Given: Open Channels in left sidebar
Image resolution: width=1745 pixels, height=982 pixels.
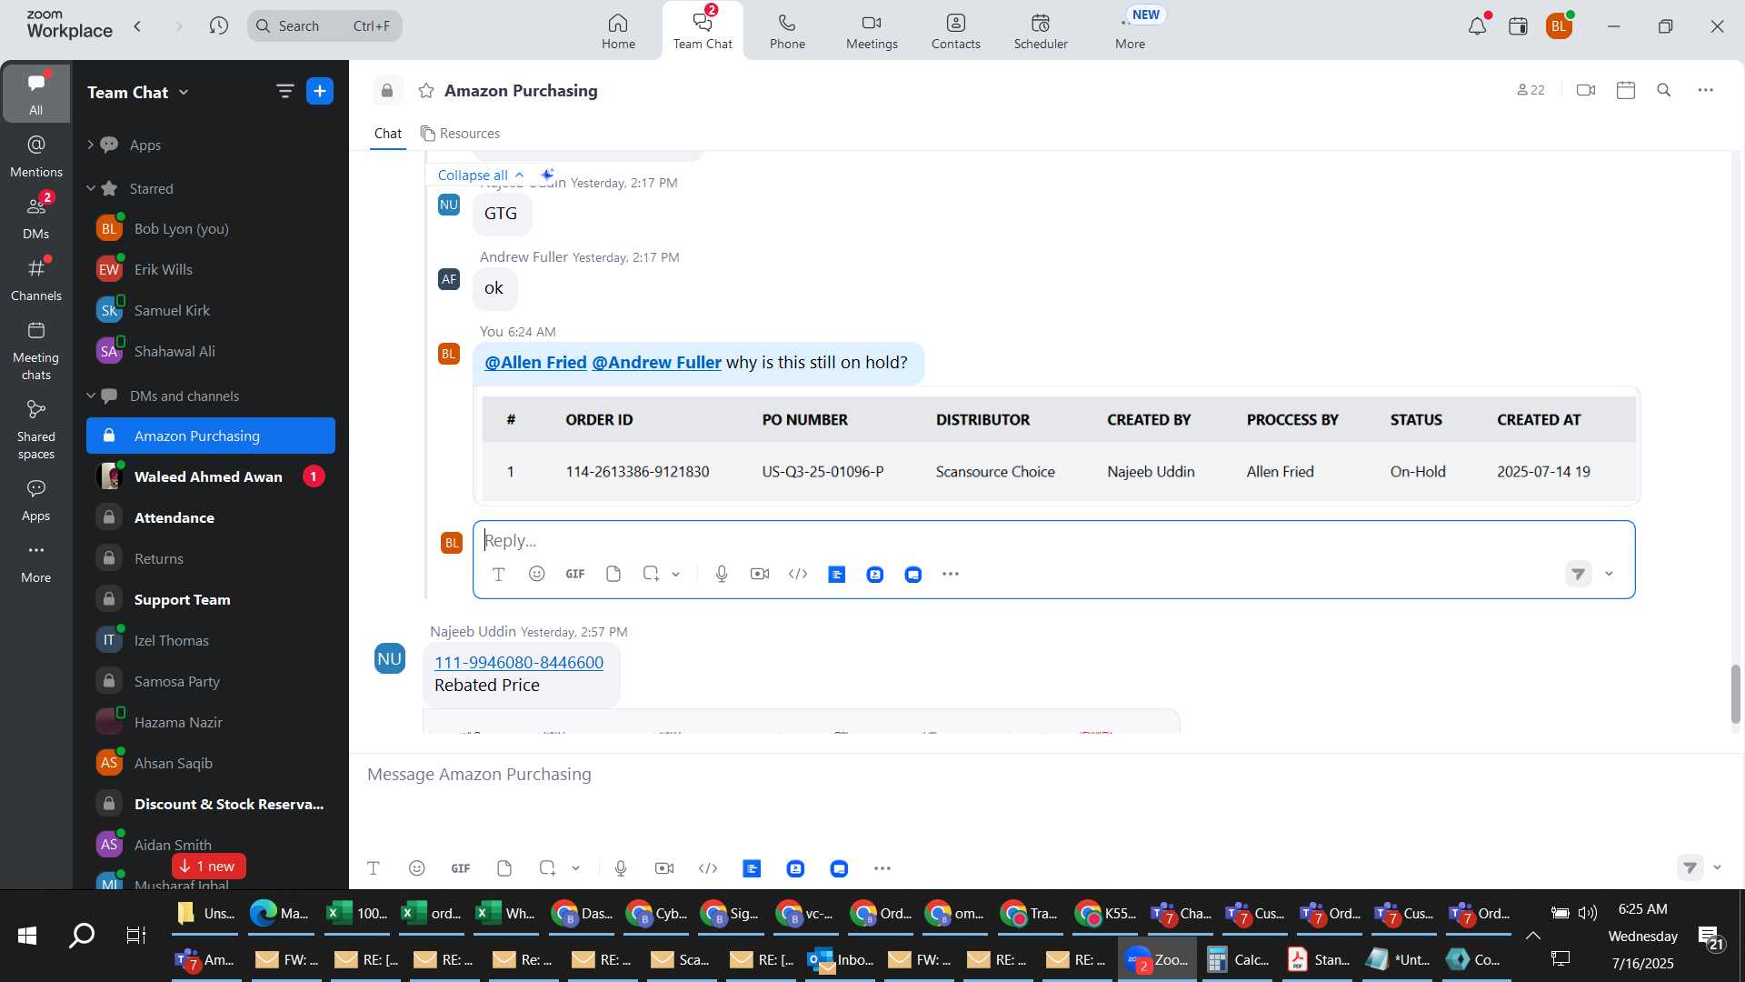Looking at the screenshot, I should (x=36, y=280).
